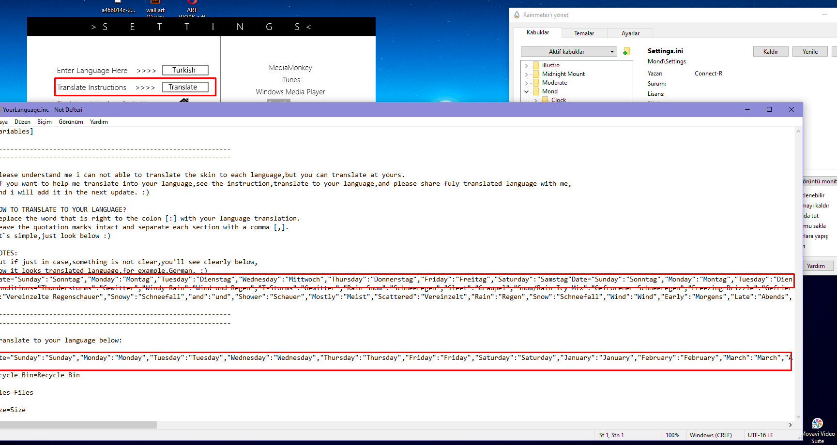Click the 'Windows (CRLF)' status bar entry
837x445 pixels.
point(711,435)
